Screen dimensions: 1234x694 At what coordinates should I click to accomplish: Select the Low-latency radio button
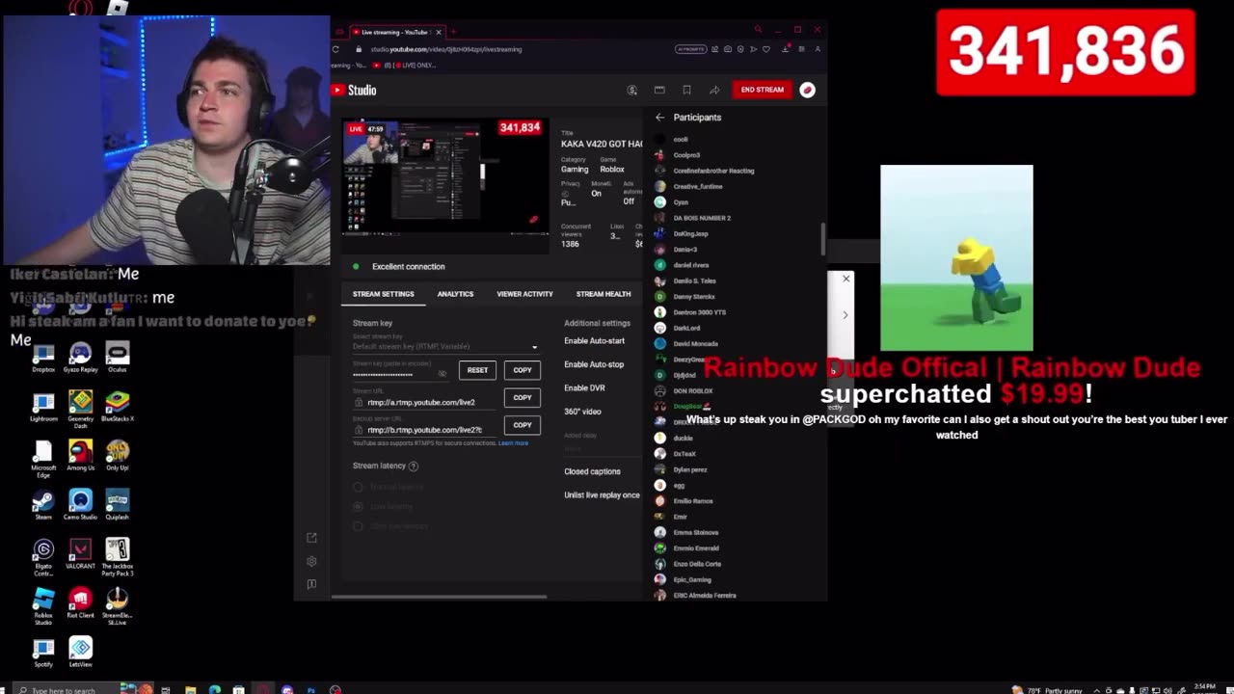click(x=358, y=506)
